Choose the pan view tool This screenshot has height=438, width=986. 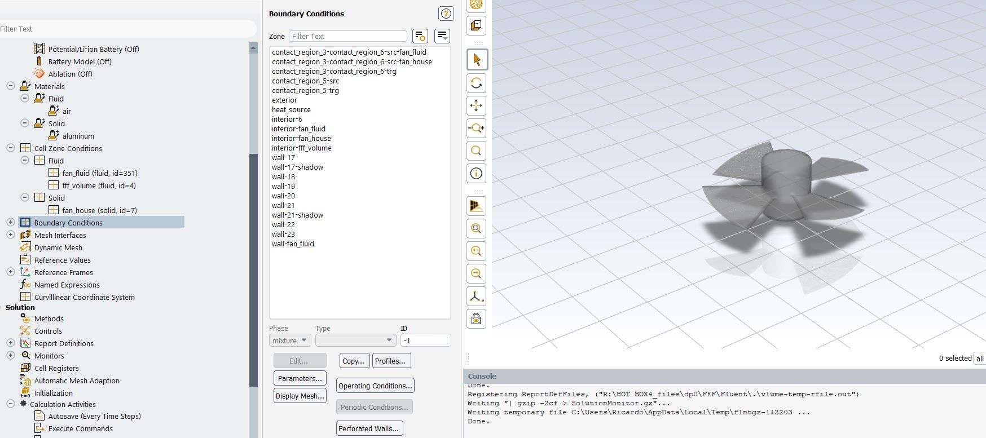point(477,106)
